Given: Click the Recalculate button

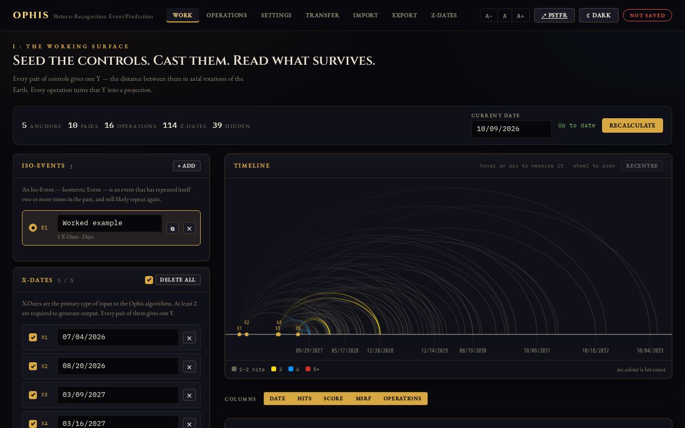Looking at the screenshot, I should click(633, 125).
